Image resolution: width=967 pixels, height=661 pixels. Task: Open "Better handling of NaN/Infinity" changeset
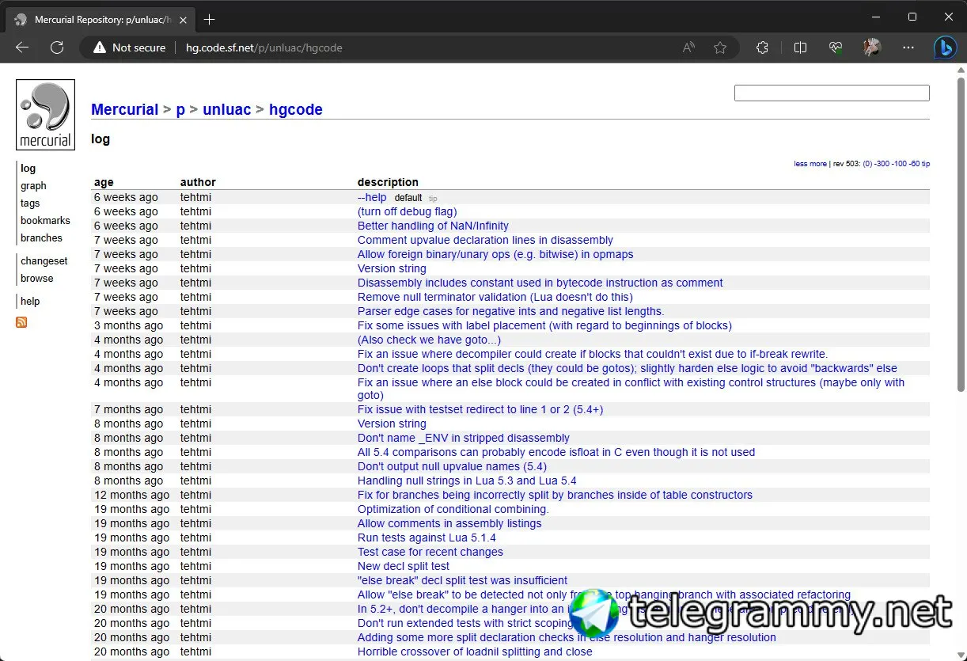tap(433, 226)
